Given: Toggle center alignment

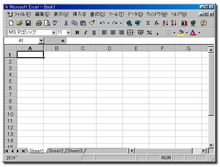Looking at the screenshot, I should point(113,33).
